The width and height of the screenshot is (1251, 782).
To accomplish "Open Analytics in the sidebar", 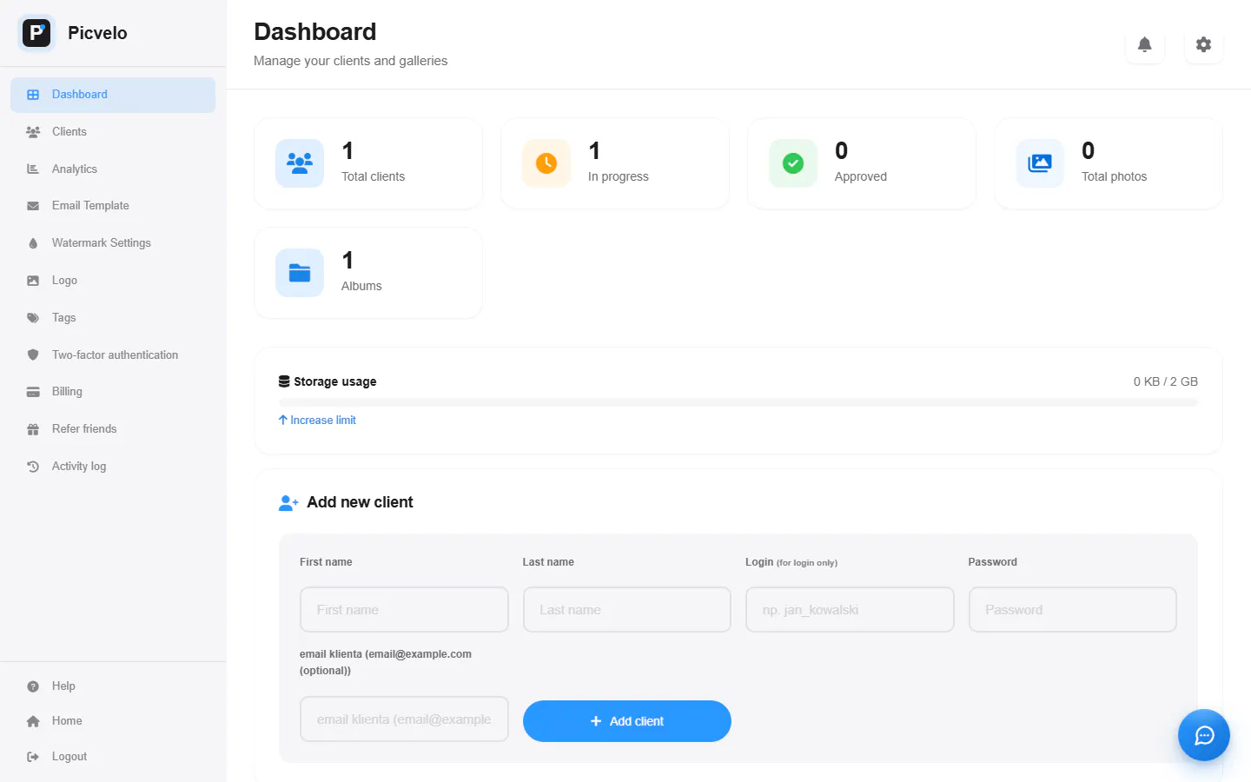I will pyautogui.click(x=113, y=169).
